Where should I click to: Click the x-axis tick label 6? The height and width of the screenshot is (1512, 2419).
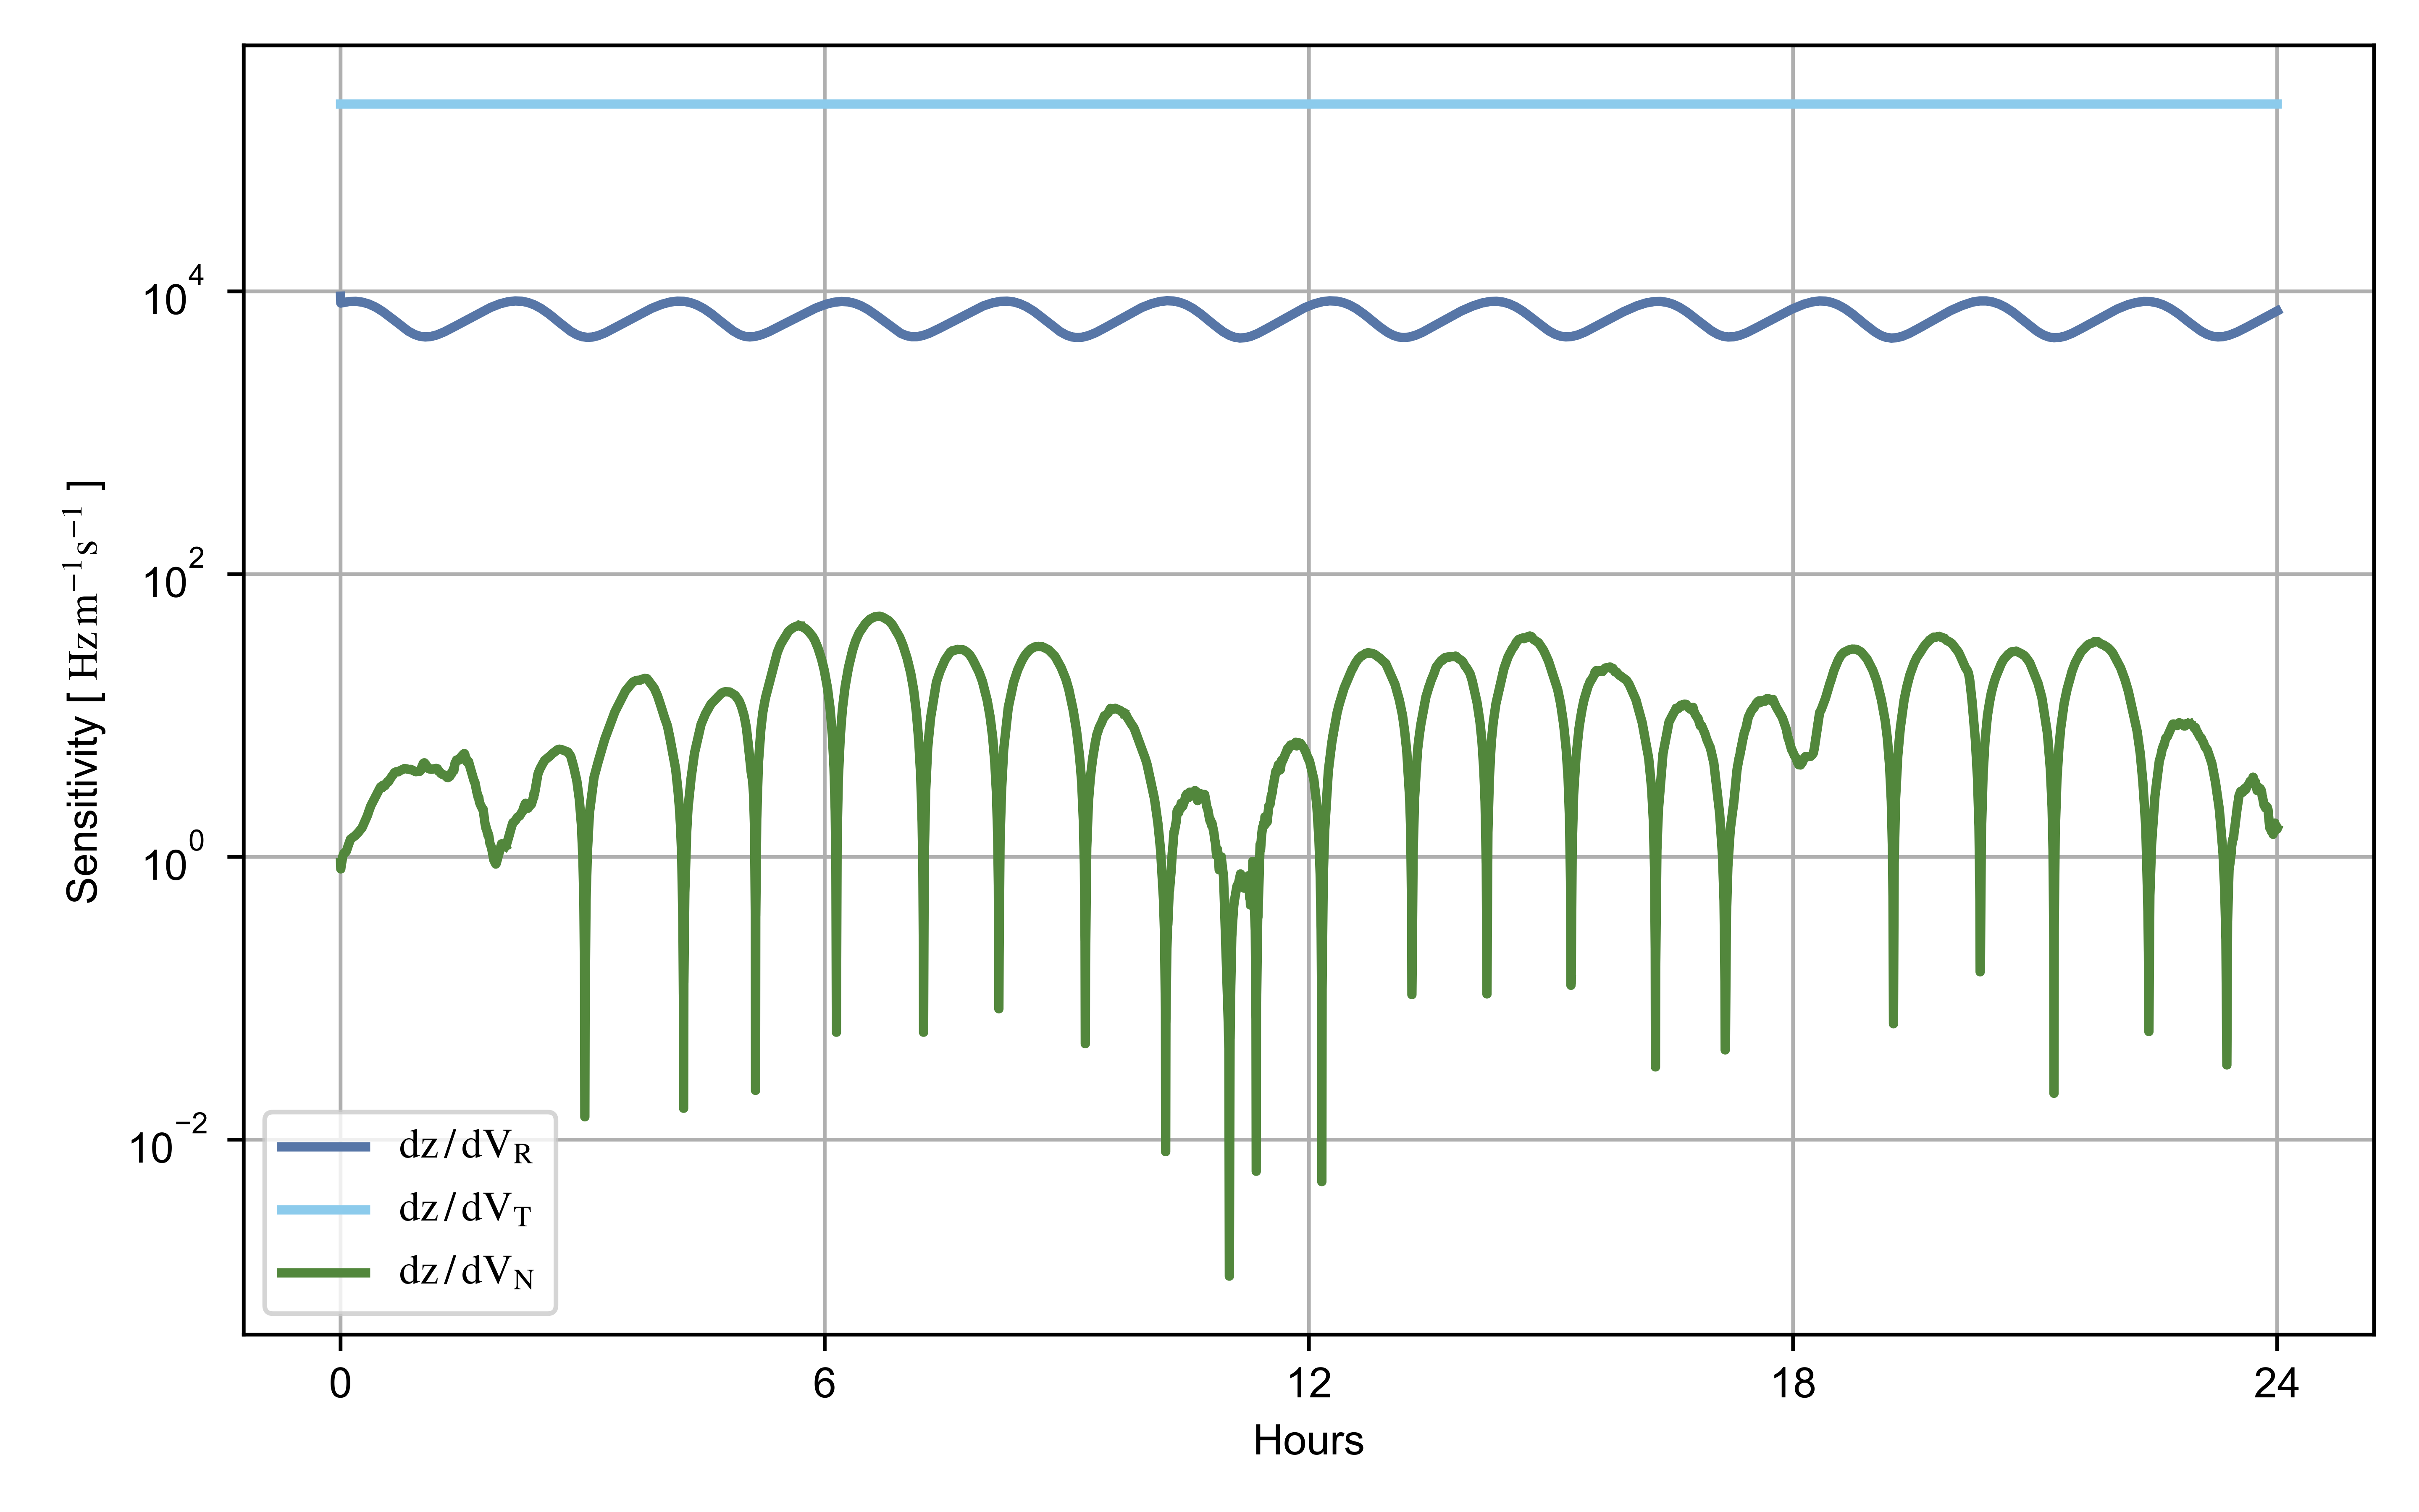click(824, 1384)
